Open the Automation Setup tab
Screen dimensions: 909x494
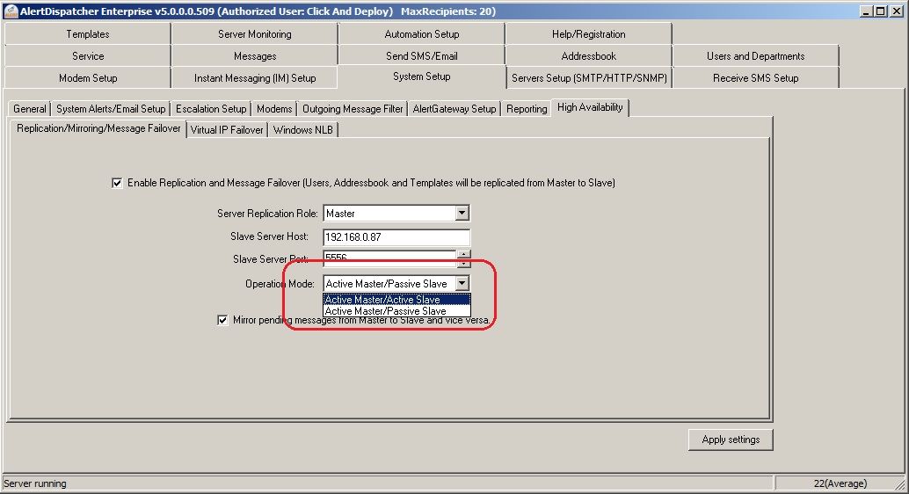pyautogui.click(x=421, y=34)
